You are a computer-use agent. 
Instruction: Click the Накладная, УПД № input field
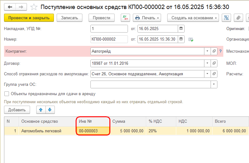109,29
